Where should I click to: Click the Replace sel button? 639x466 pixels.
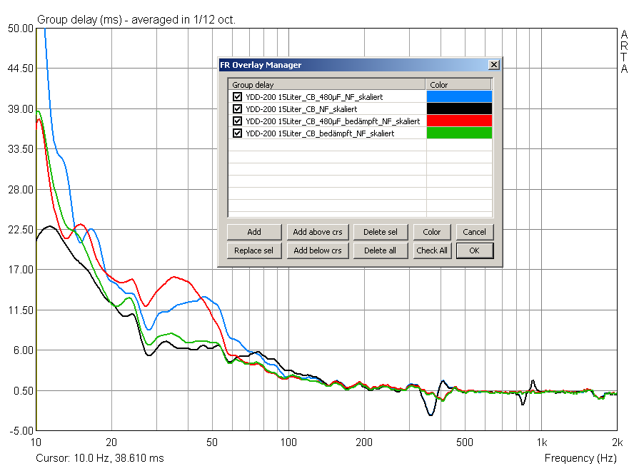coord(254,250)
